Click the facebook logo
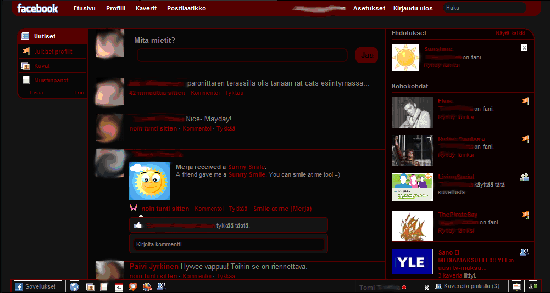Screen dimensions: 550x293 coord(37,8)
